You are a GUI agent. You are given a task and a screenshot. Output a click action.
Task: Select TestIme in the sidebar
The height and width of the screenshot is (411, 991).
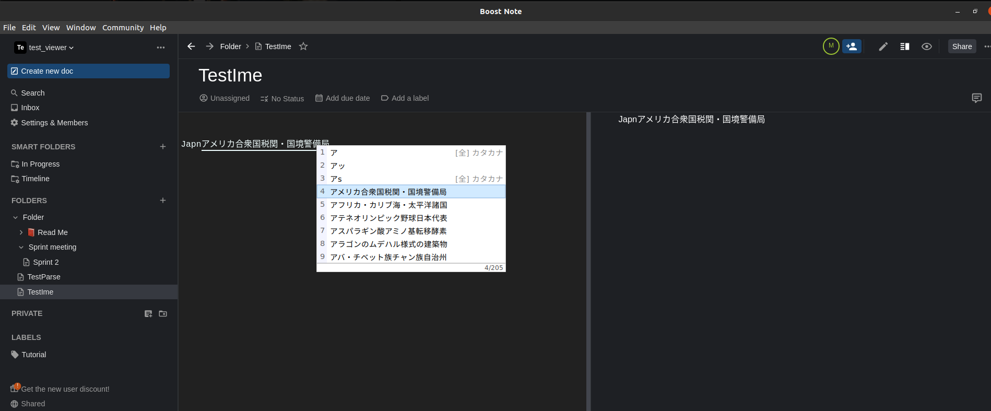89,292
